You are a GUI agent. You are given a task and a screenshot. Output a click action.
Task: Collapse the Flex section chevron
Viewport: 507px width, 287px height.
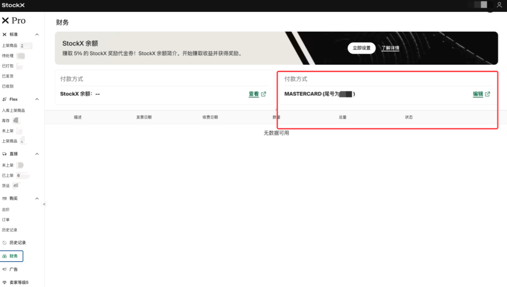click(x=37, y=99)
